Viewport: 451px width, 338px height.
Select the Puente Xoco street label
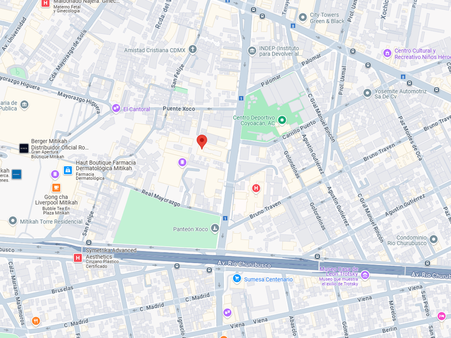pos(179,108)
